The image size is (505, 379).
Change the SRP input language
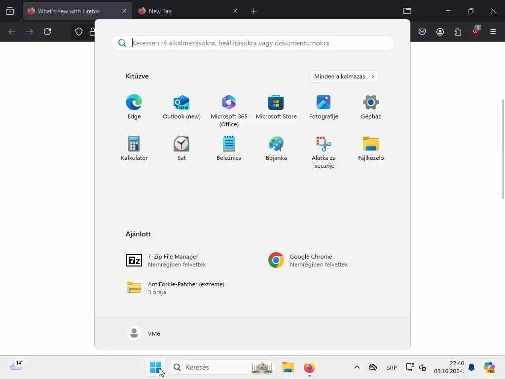coord(392,367)
